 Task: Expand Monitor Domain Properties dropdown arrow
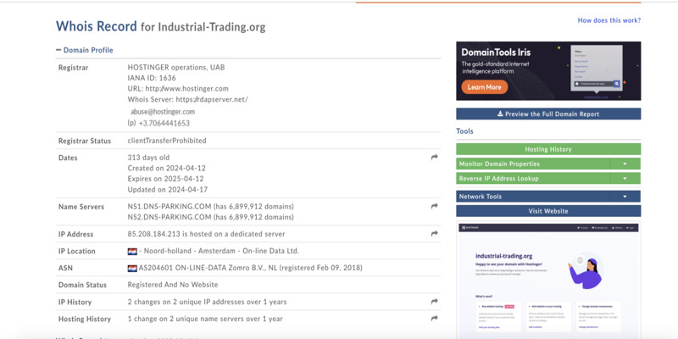click(x=625, y=164)
